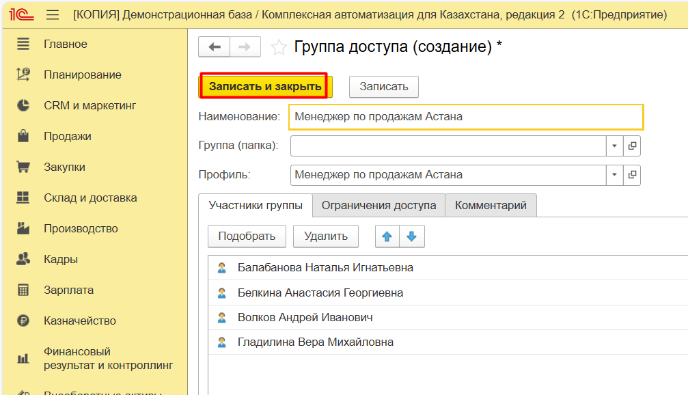This screenshot has height=395, width=688.
Task: Click the 1C logo icon
Action: (17, 14)
